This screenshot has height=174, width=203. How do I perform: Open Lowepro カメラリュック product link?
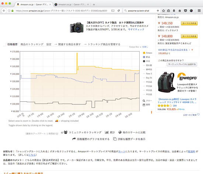click(177, 101)
